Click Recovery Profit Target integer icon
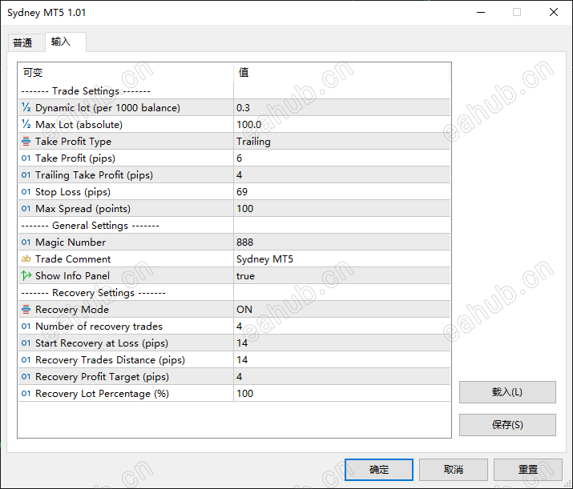The image size is (573, 489). (x=26, y=376)
